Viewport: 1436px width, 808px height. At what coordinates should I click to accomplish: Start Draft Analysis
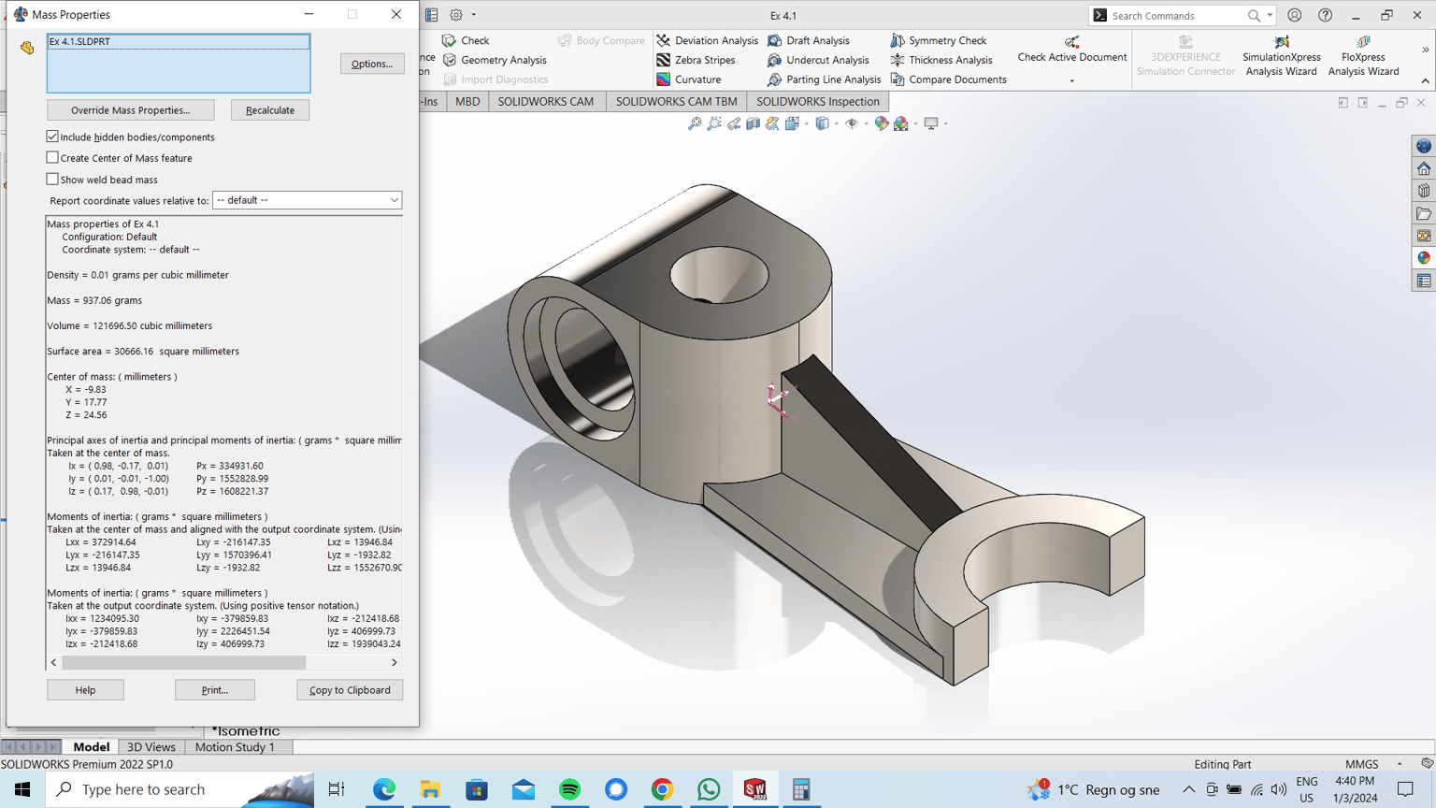[x=809, y=40]
